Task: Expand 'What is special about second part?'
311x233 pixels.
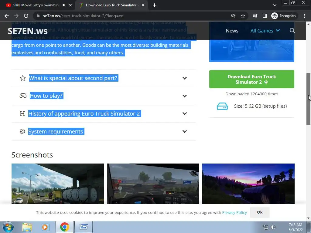Action: point(104,78)
